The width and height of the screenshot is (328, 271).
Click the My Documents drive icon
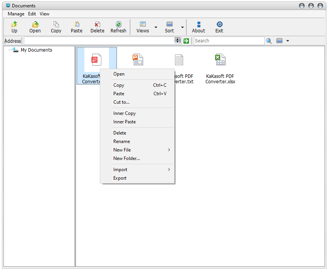coord(15,50)
